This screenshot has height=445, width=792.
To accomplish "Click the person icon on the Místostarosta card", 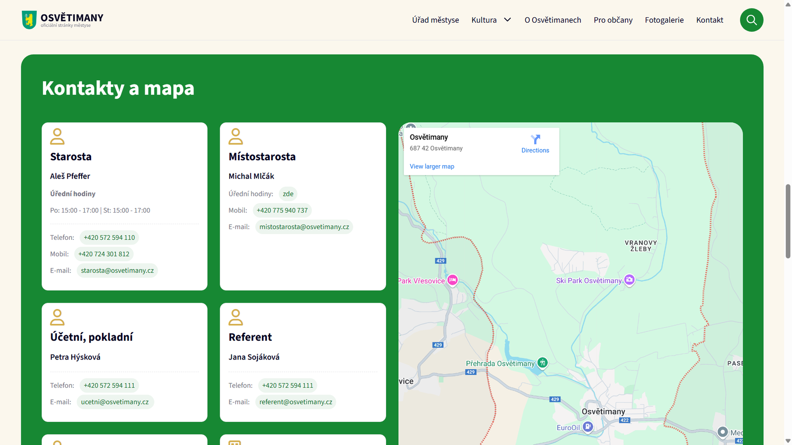I will 236,136.
